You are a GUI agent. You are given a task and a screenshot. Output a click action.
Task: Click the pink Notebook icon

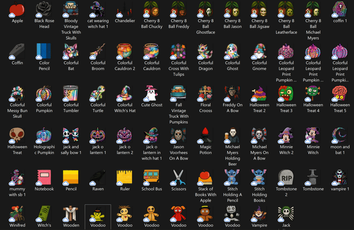[44, 178]
